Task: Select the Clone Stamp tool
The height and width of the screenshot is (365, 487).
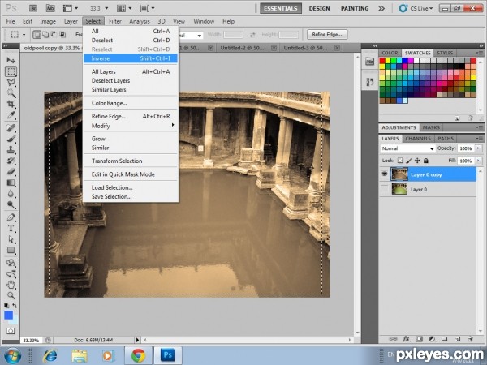Action: [11, 149]
